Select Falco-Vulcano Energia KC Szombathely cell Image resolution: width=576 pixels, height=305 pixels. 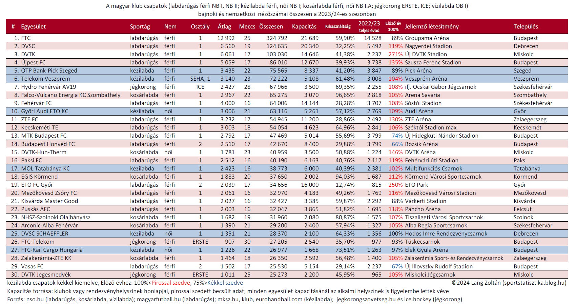point(70,95)
